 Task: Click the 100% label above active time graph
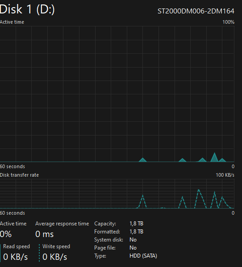pyautogui.click(x=229, y=22)
